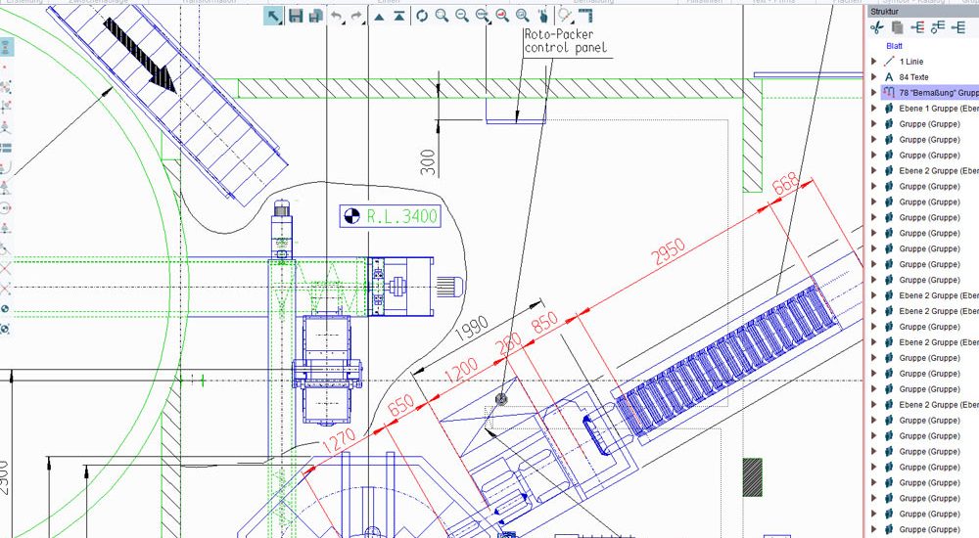
Task: Activate the pan hand tool
Action: 543,16
